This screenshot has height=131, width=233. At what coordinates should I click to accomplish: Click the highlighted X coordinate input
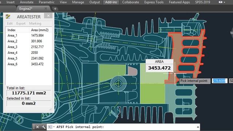point(220,81)
